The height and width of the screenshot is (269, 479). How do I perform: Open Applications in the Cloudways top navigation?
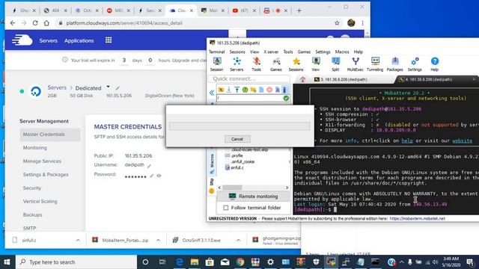79,40
